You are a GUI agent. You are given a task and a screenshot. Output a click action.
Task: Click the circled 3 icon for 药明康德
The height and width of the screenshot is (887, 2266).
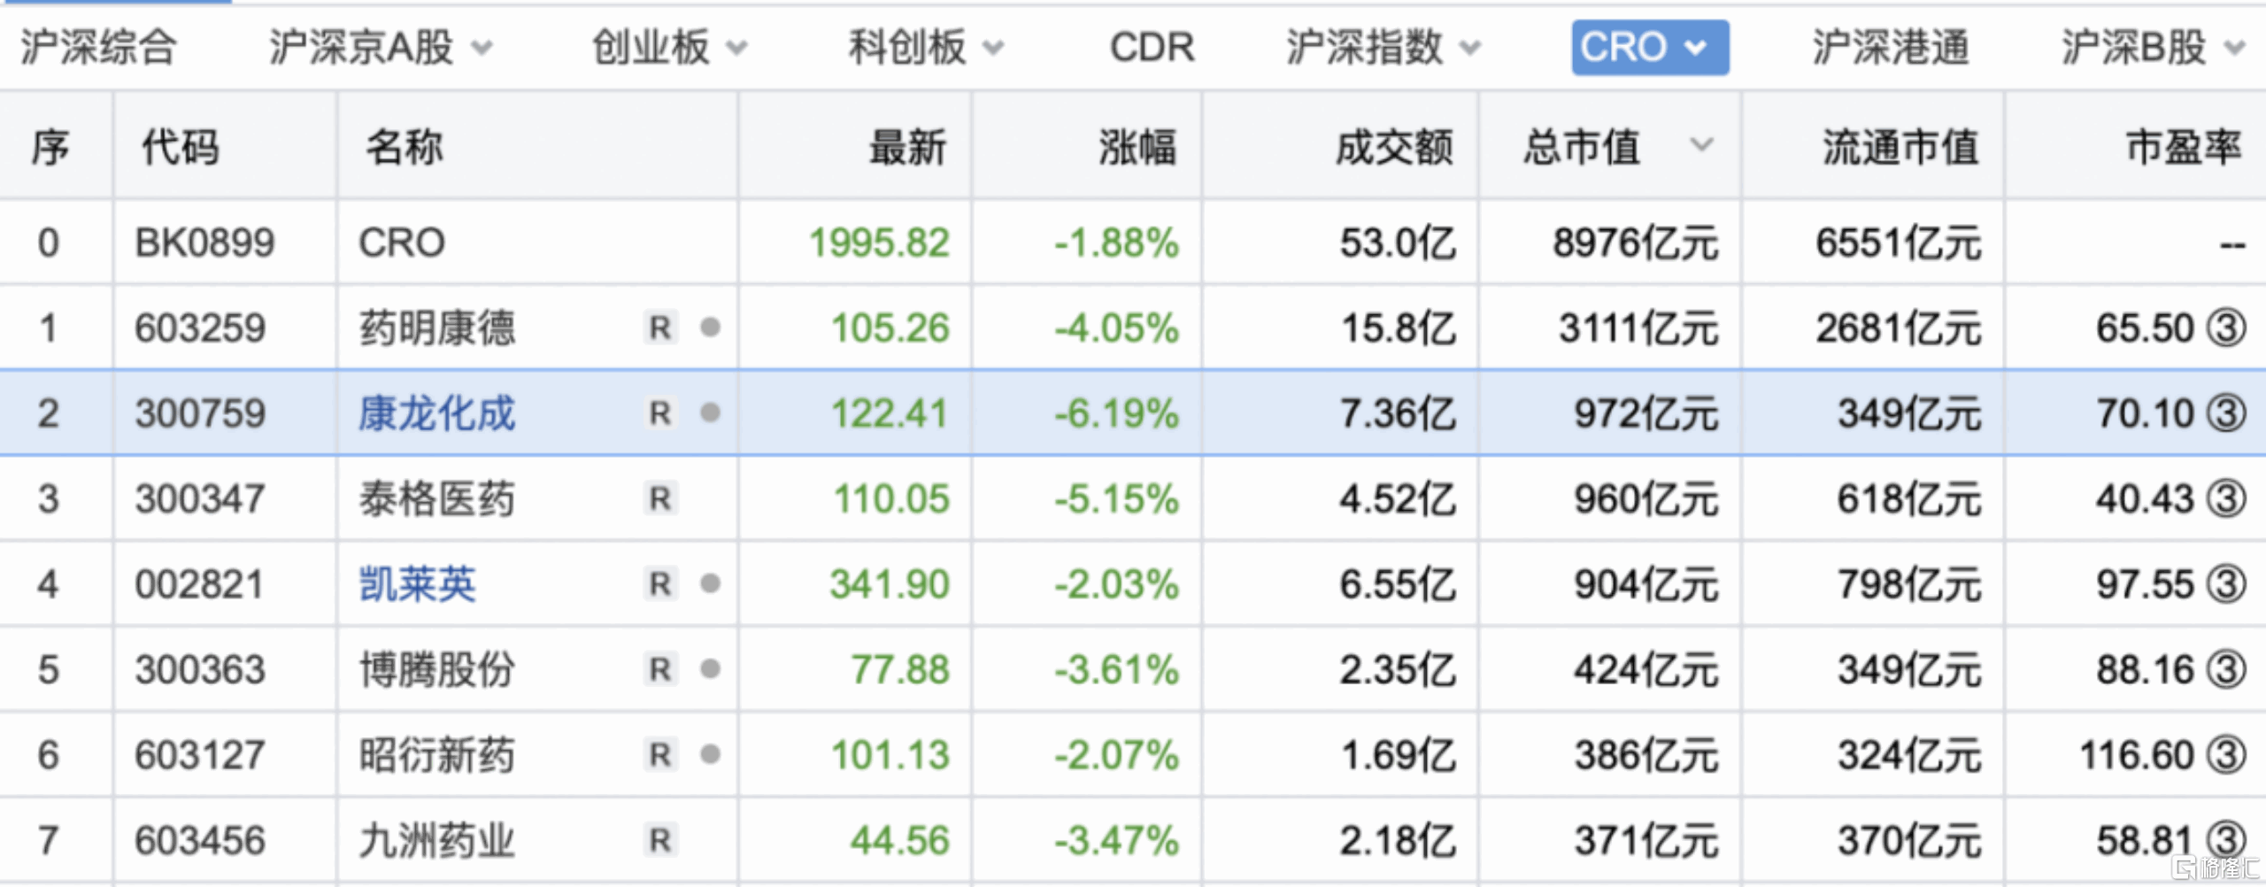click(x=2225, y=328)
